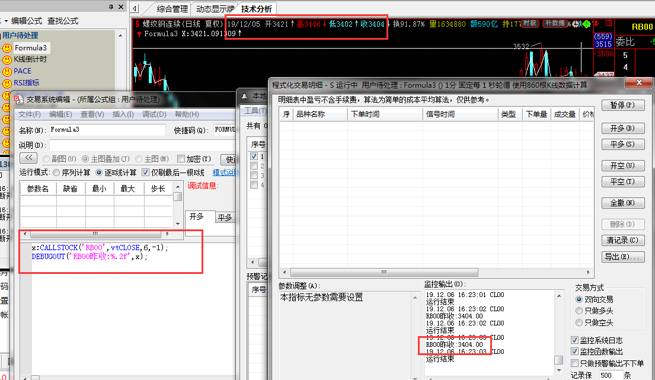Image resolution: width=655 pixels, height=380 pixels.
Task: Select the 平多 tab in the editor
Action: (225, 218)
